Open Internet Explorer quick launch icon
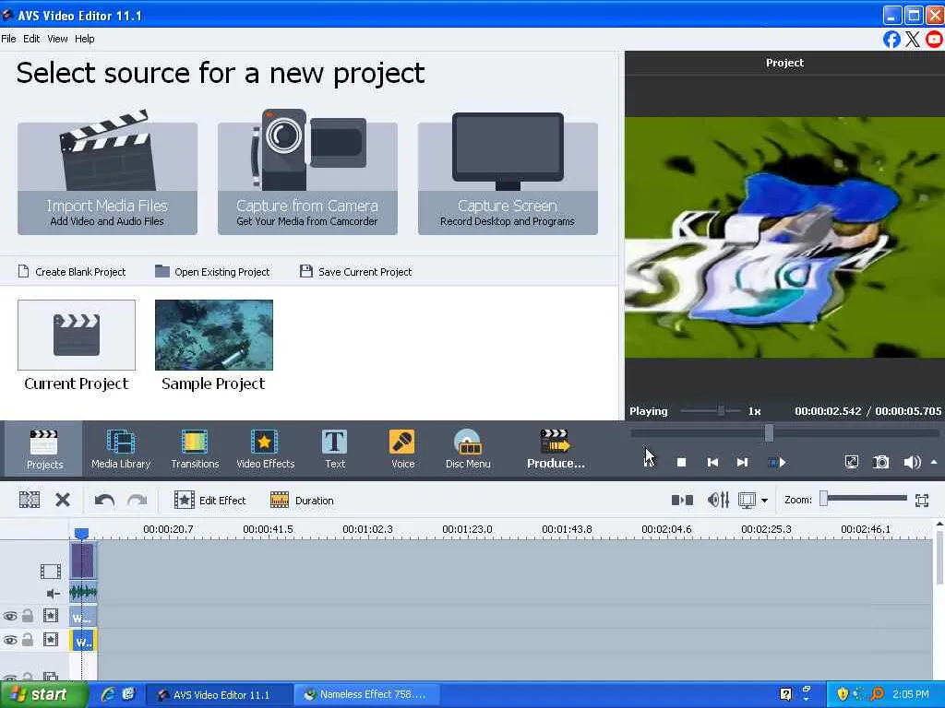 point(107,694)
